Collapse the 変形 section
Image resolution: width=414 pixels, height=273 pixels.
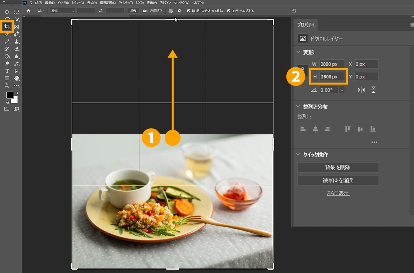[298, 52]
